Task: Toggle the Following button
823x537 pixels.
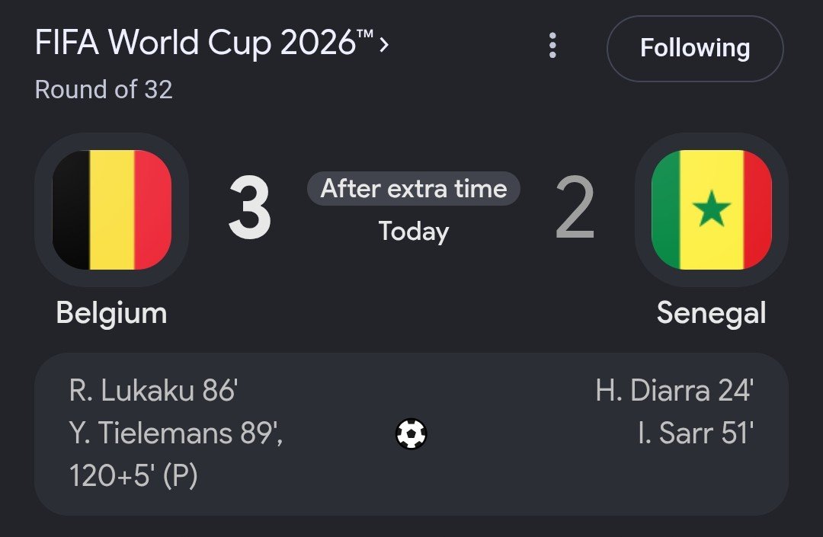Action: pyautogui.click(x=695, y=48)
